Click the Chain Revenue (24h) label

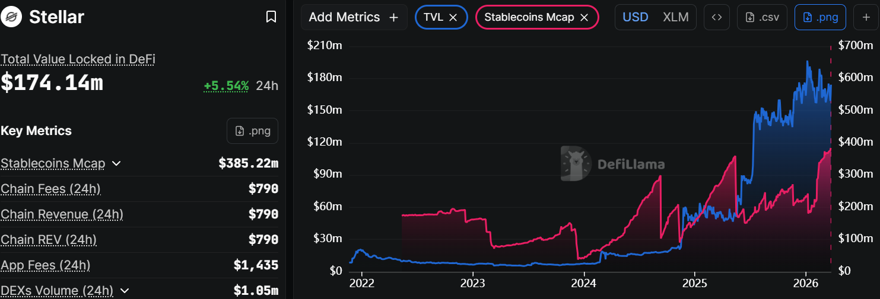(x=62, y=214)
